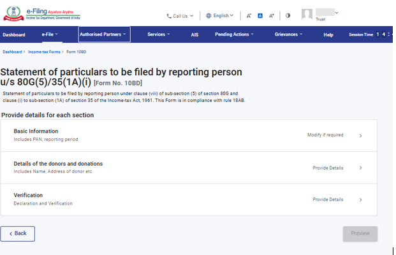Go to Dashboard in navigation bar

(14, 34)
